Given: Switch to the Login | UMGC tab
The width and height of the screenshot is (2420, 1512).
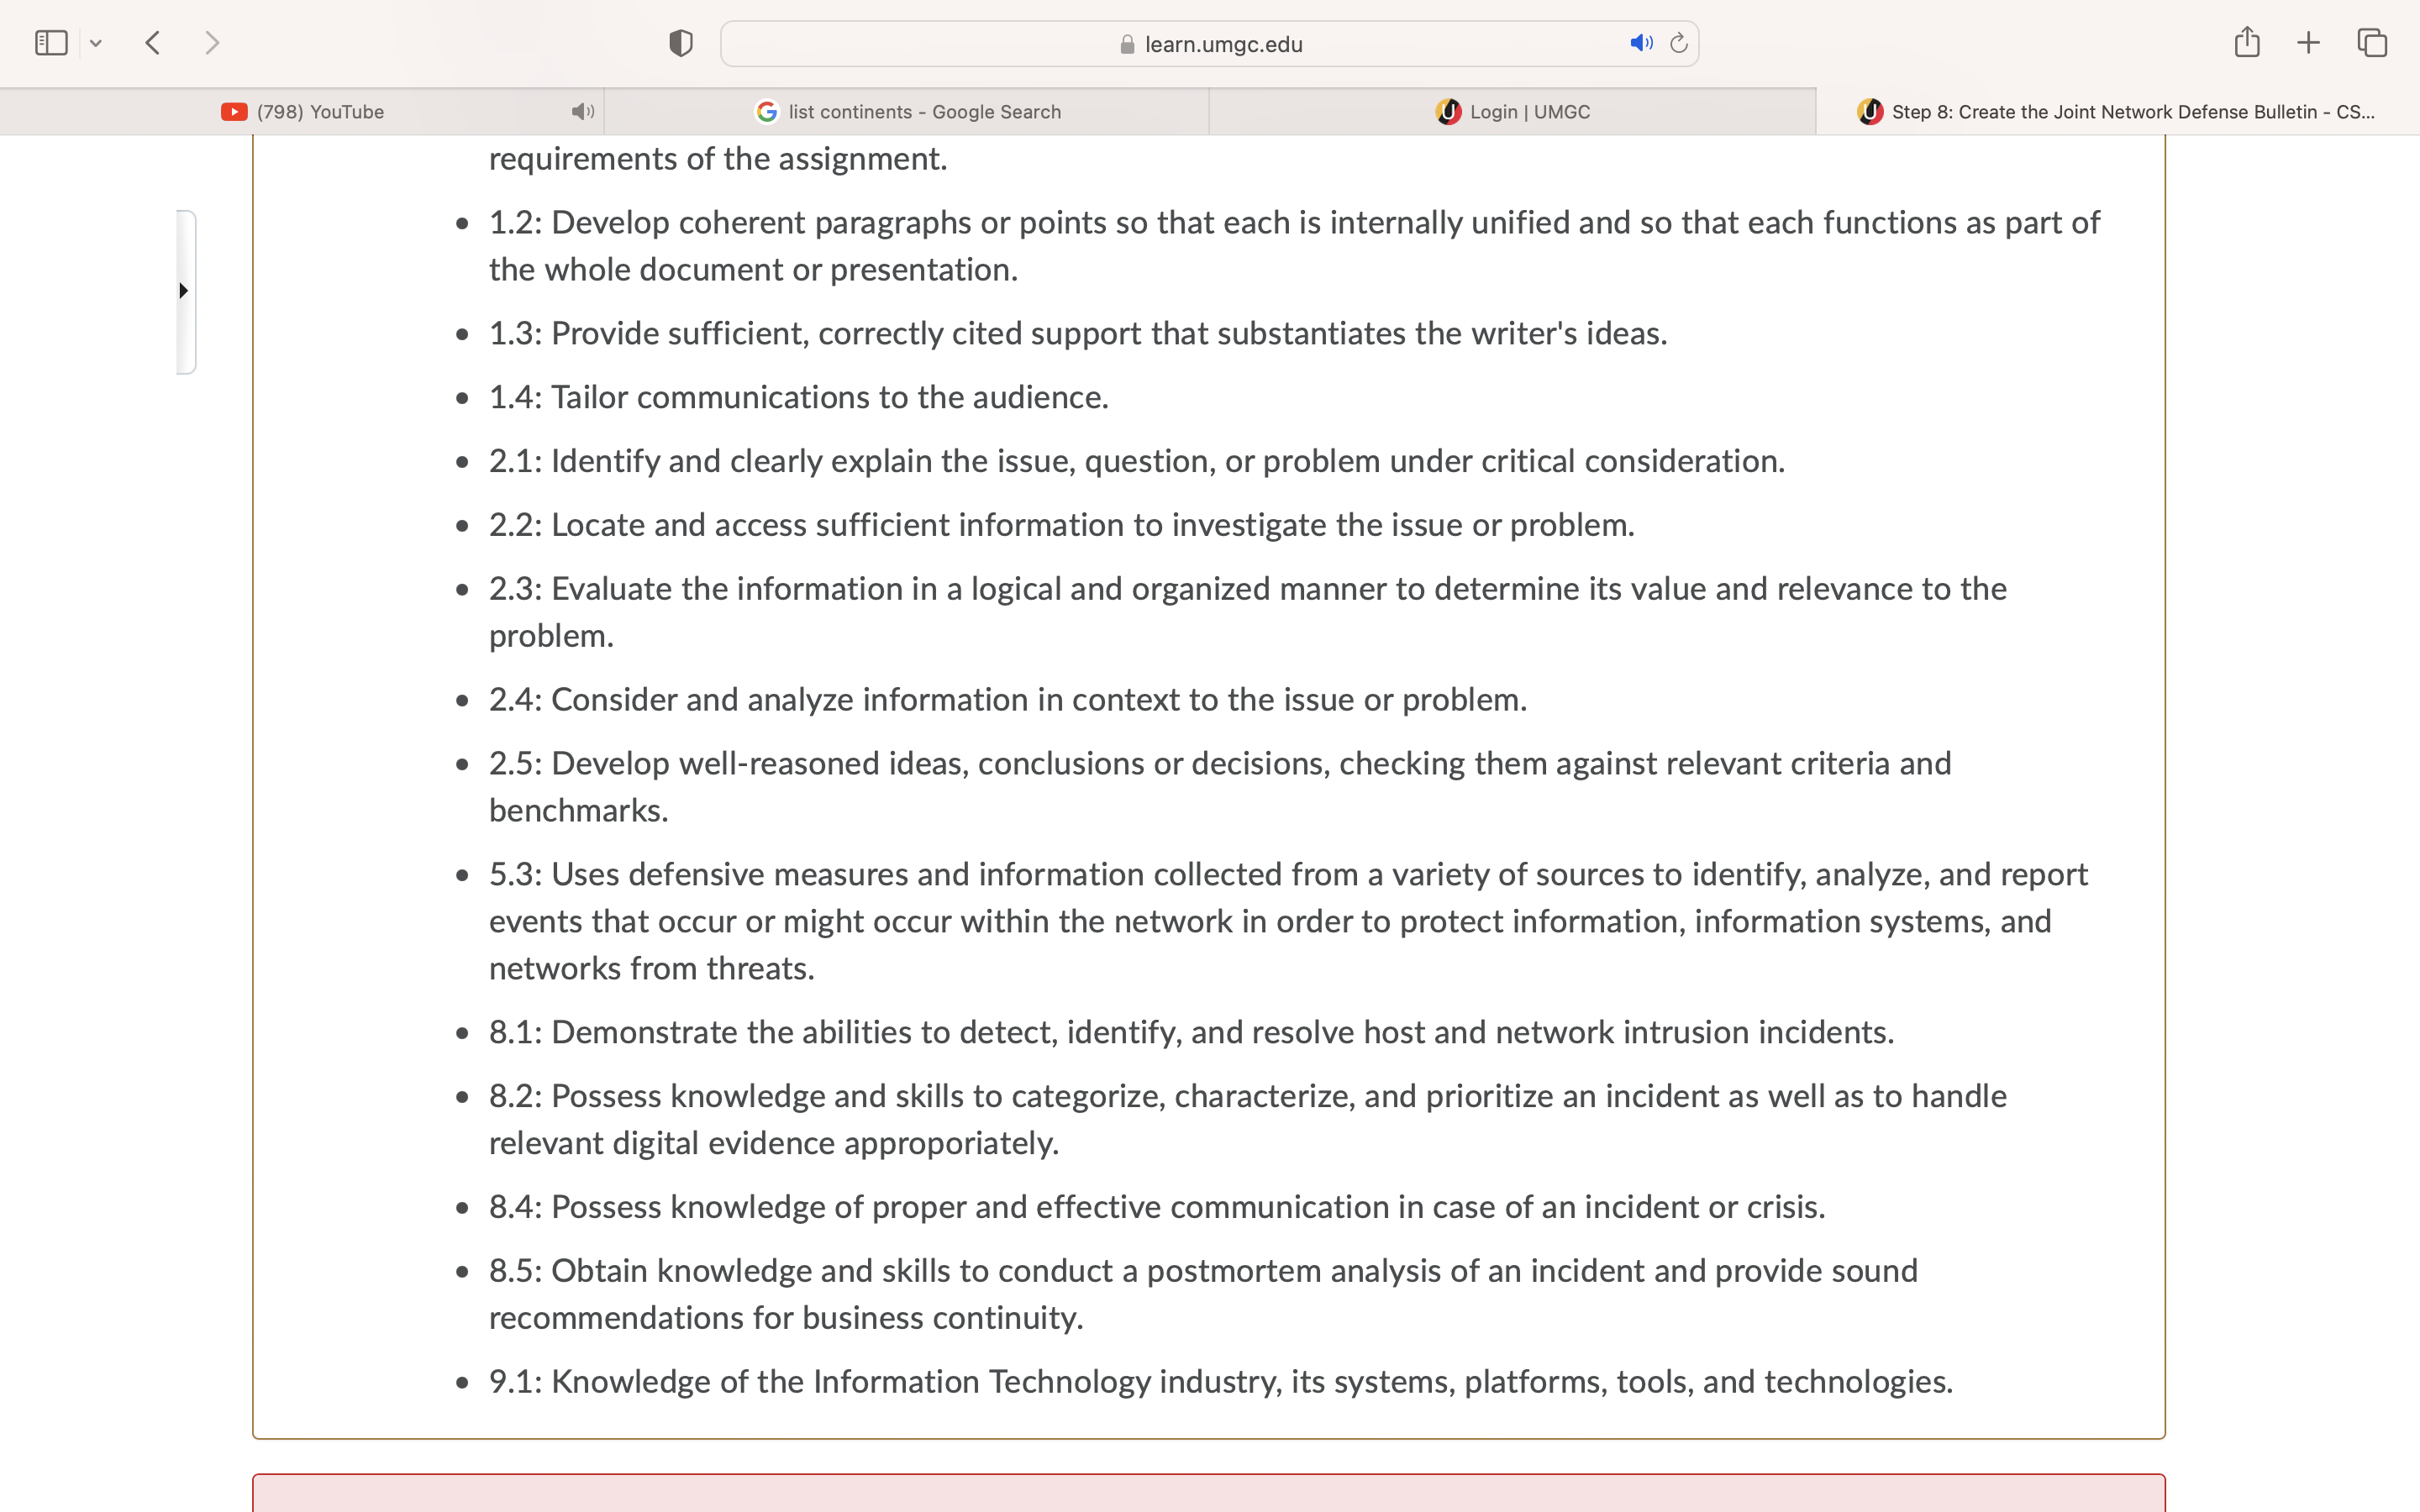Looking at the screenshot, I should tap(1512, 112).
